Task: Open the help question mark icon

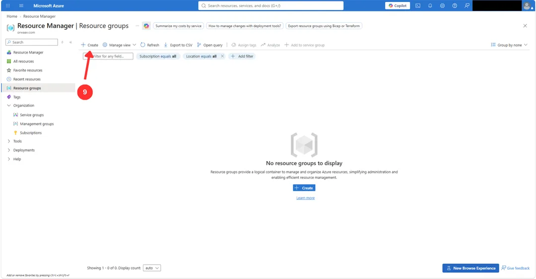Action: [x=455, y=6]
